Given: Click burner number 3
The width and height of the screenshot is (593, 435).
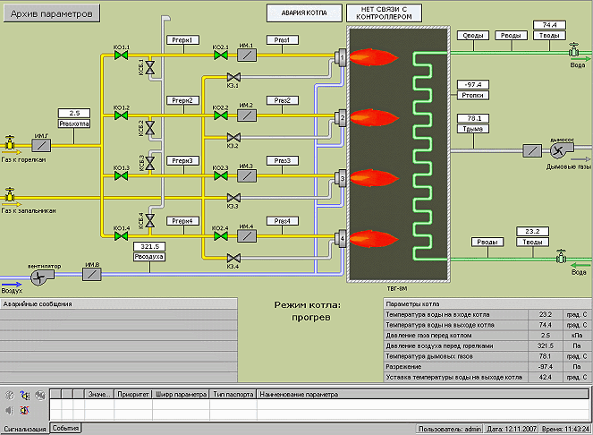Looking at the screenshot, I should tap(341, 179).
